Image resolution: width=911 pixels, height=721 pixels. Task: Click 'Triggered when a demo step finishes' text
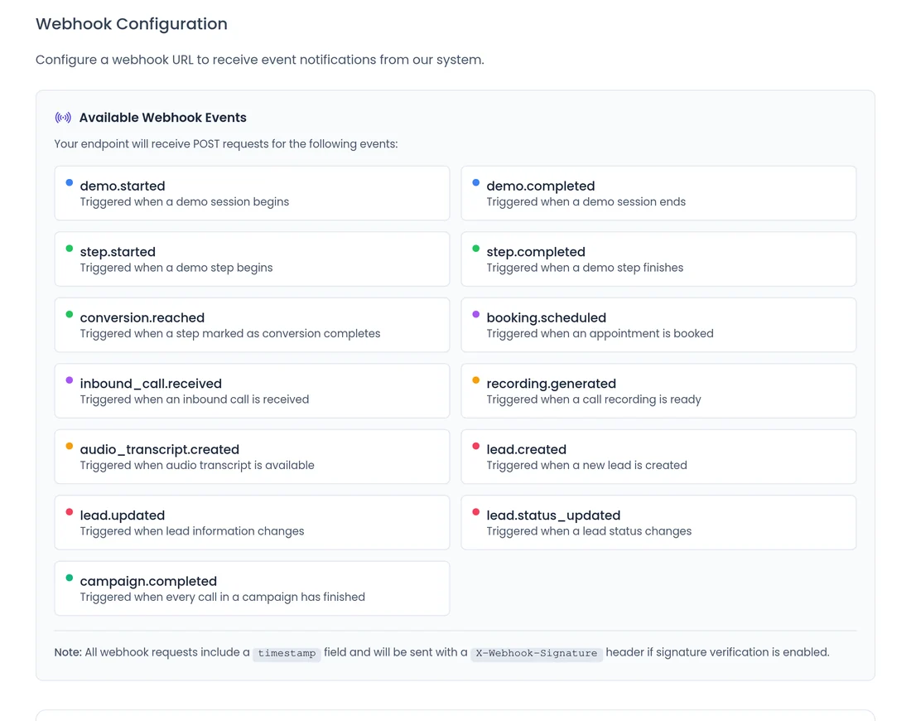pyautogui.click(x=585, y=268)
